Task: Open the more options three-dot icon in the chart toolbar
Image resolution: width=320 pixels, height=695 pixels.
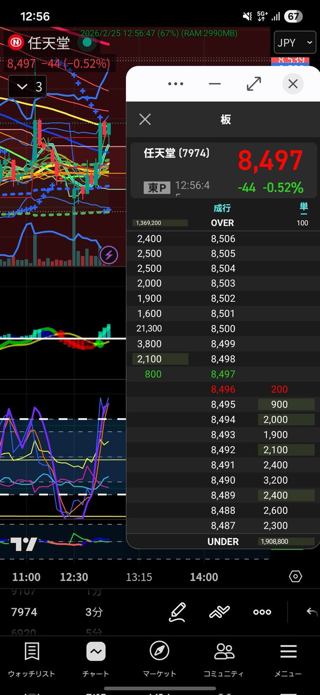Action: click(262, 612)
